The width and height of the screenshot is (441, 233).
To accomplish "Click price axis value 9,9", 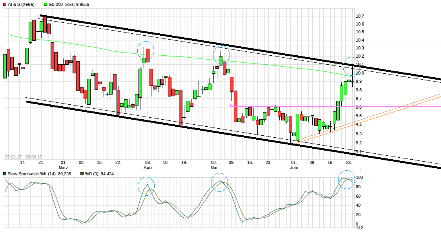I will click(x=359, y=82).
